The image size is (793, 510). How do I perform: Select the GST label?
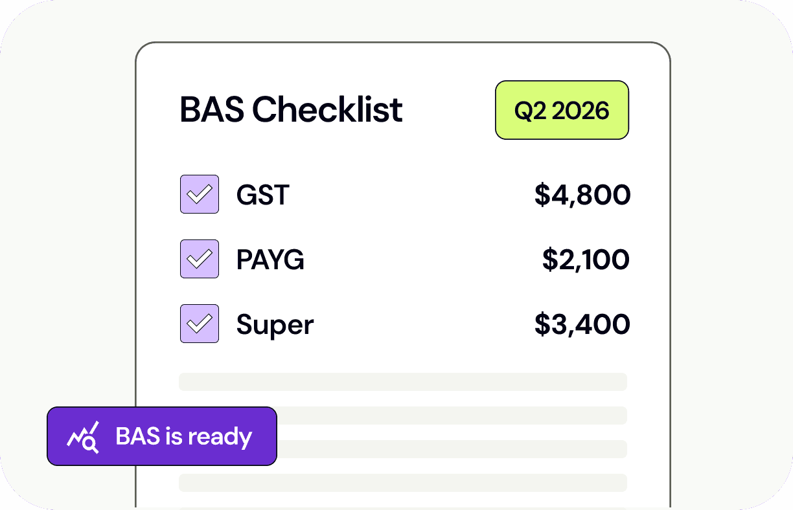262,195
